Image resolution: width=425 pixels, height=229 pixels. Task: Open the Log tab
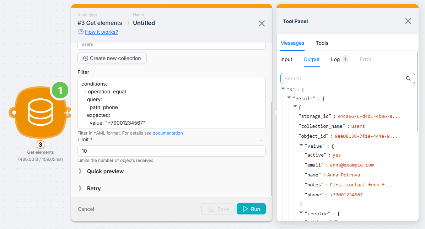coord(335,59)
